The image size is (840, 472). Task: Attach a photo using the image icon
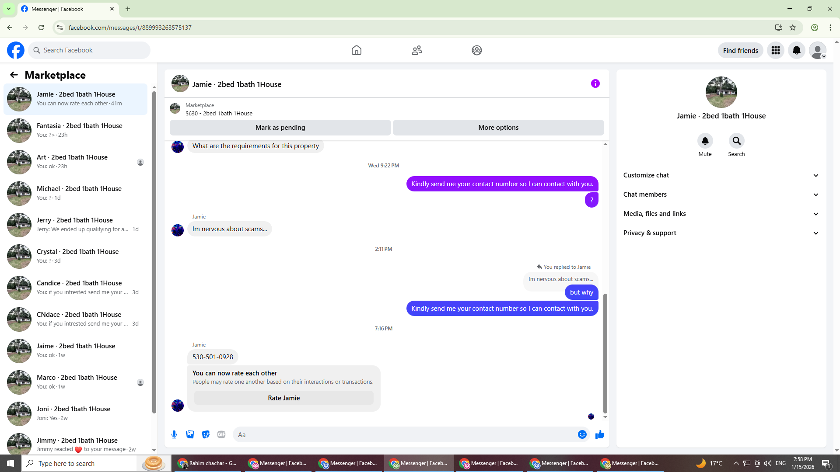(190, 434)
